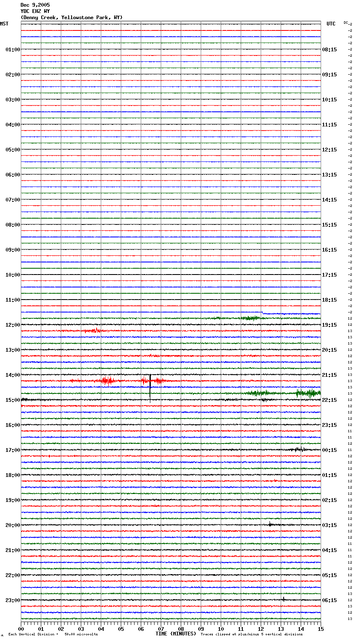Click the '15:15' UTC time label
Image resolution: width=354 pixels, height=640 pixels.
tap(329, 225)
